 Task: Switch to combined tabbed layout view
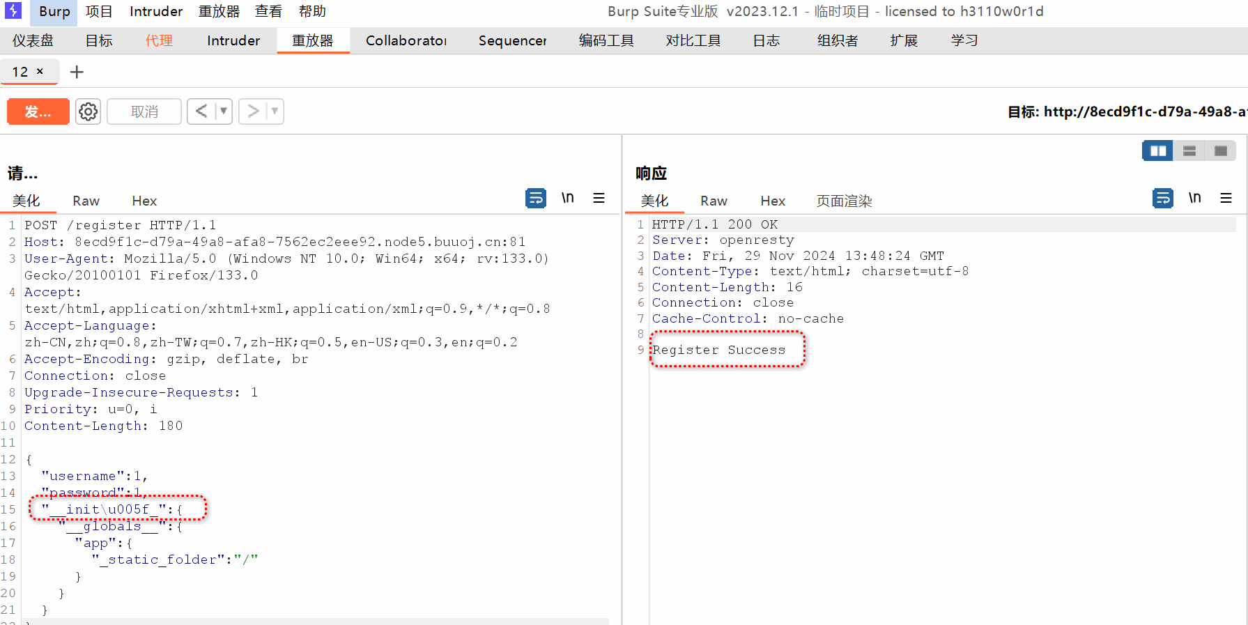pyautogui.click(x=1221, y=151)
